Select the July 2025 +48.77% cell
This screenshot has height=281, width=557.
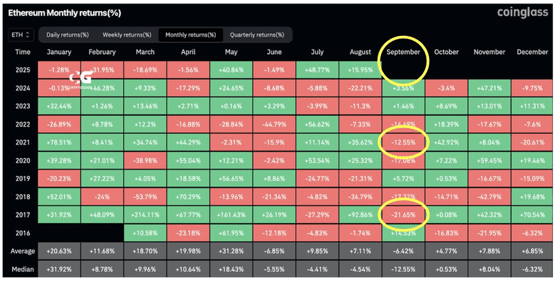point(317,70)
